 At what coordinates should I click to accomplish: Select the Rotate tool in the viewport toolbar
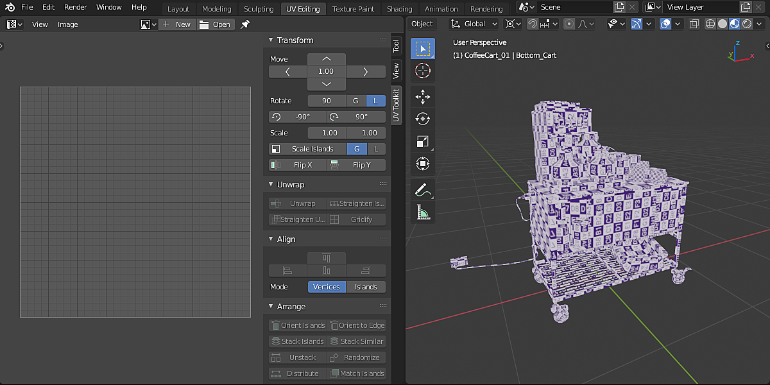click(x=422, y=118)
